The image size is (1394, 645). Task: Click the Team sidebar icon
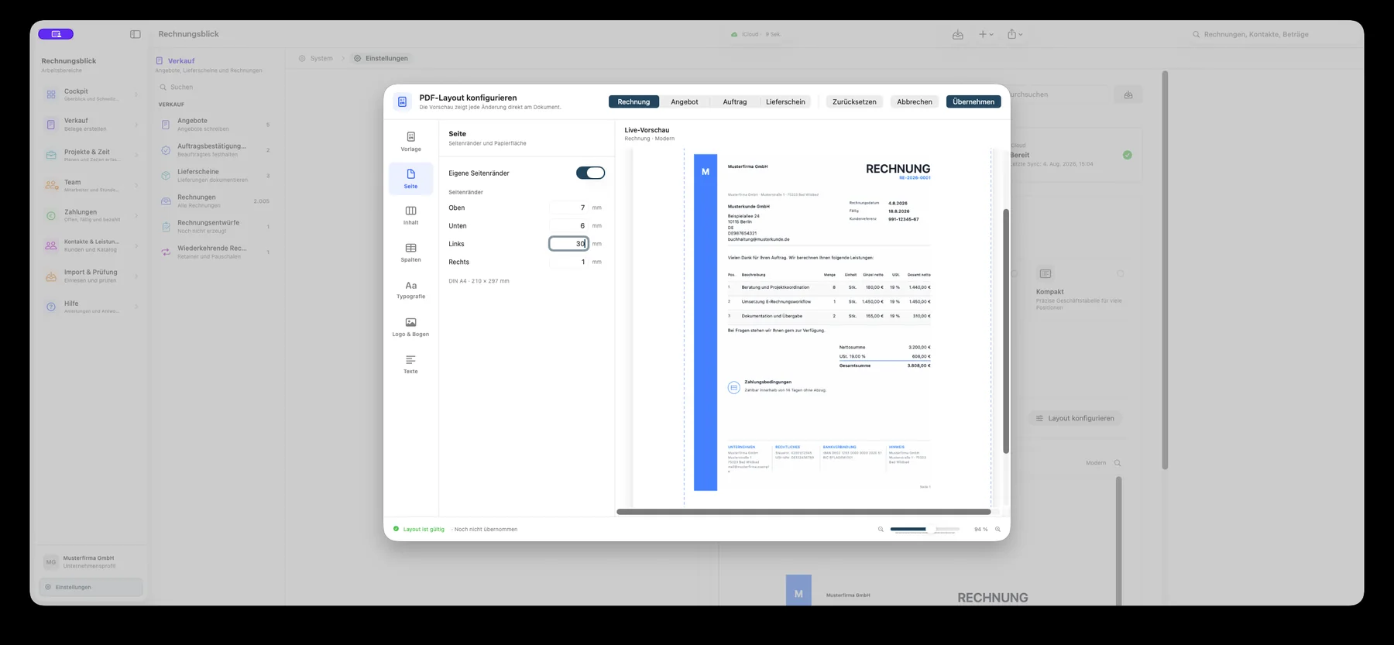(51, 185)
